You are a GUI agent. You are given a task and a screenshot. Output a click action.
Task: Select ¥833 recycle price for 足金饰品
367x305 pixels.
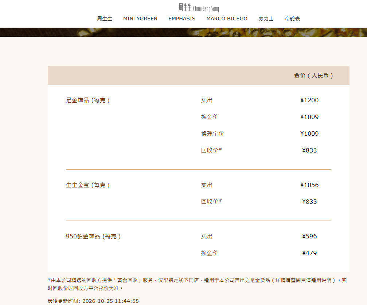pos(309,150)
